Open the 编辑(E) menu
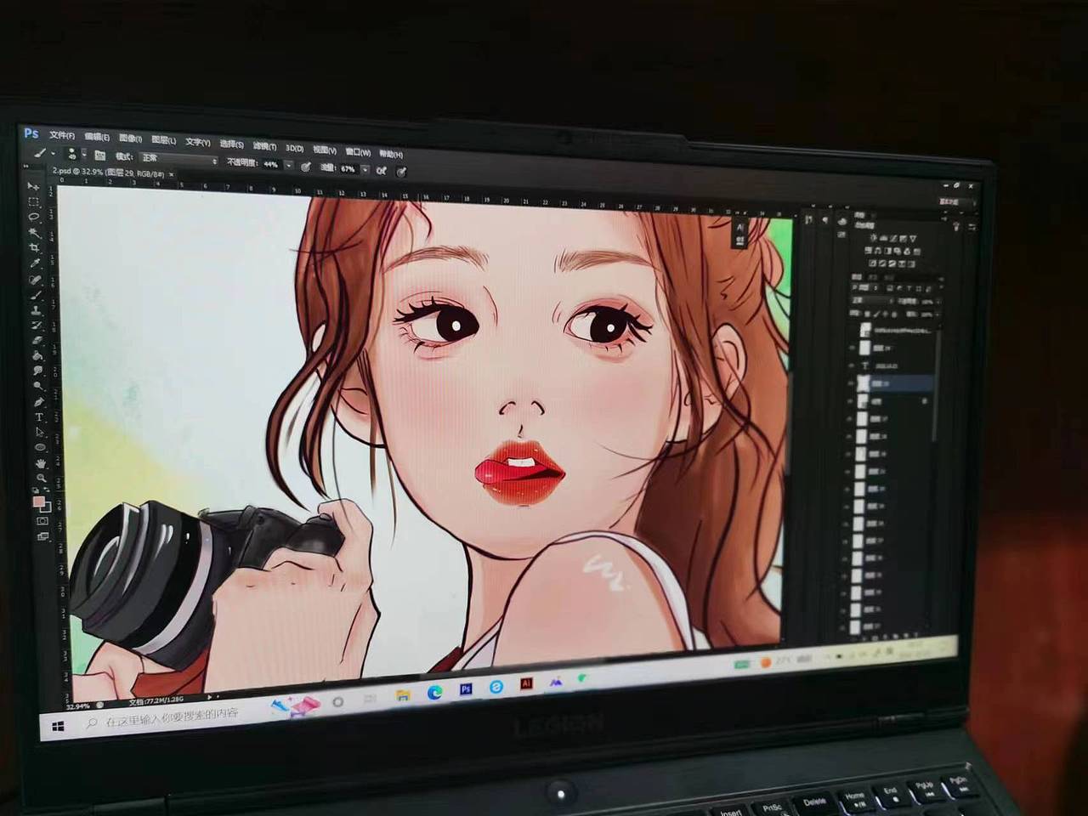Viewport: 1088px width, 816px height. click(x=97, y=138)
